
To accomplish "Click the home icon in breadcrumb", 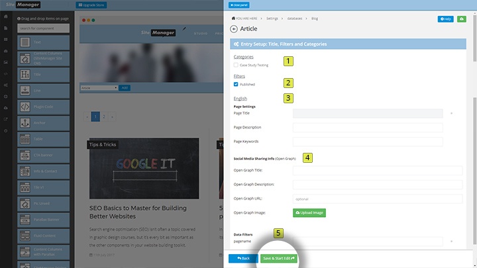I will pos(233,19).
